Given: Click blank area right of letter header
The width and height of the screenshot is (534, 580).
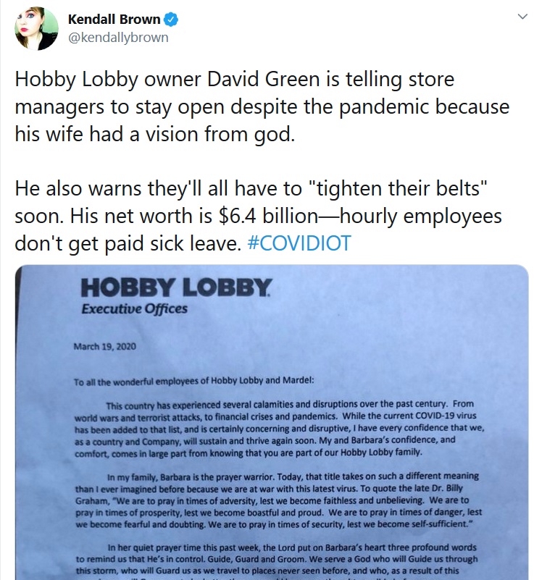Looking at the screenshot, I should point(400,296).
